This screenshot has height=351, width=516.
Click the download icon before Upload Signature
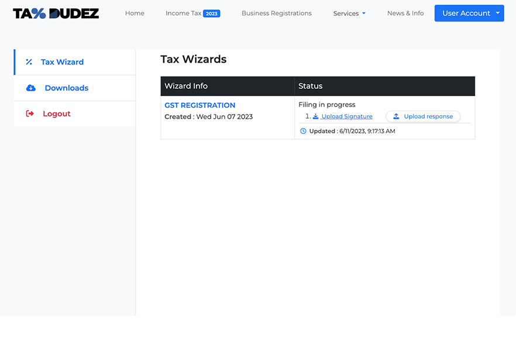pos(315,116)
